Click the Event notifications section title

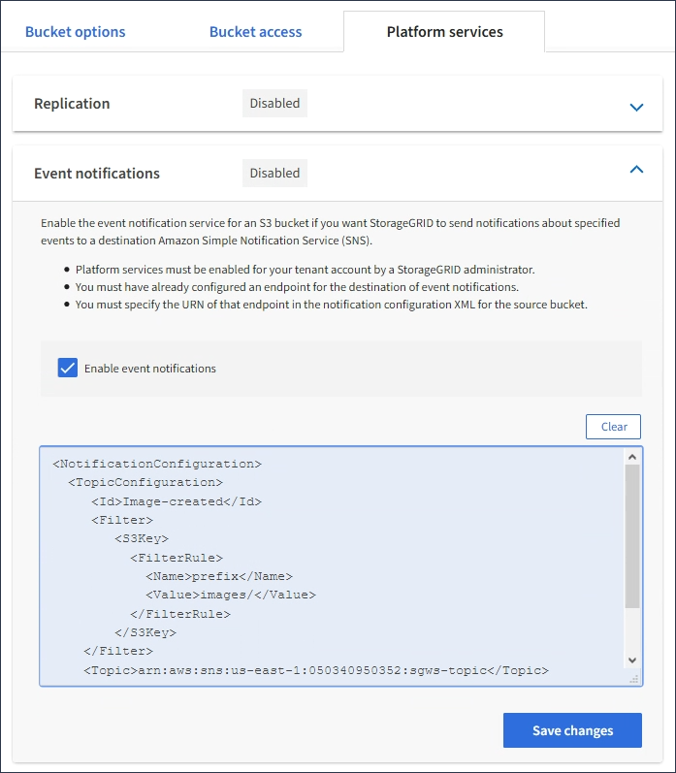point(97,174)
